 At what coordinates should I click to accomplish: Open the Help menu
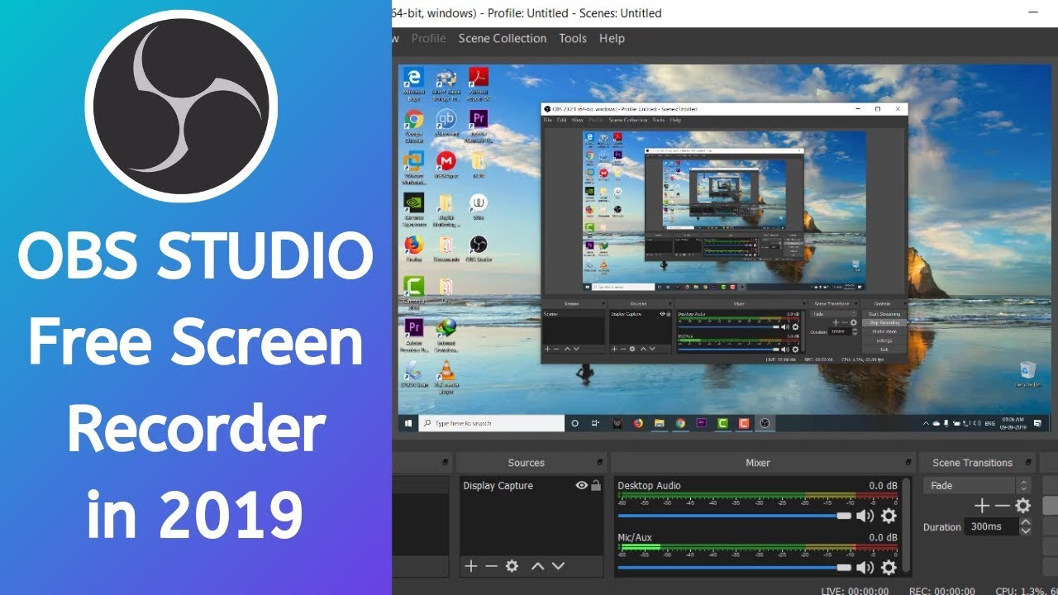(612, 38)
